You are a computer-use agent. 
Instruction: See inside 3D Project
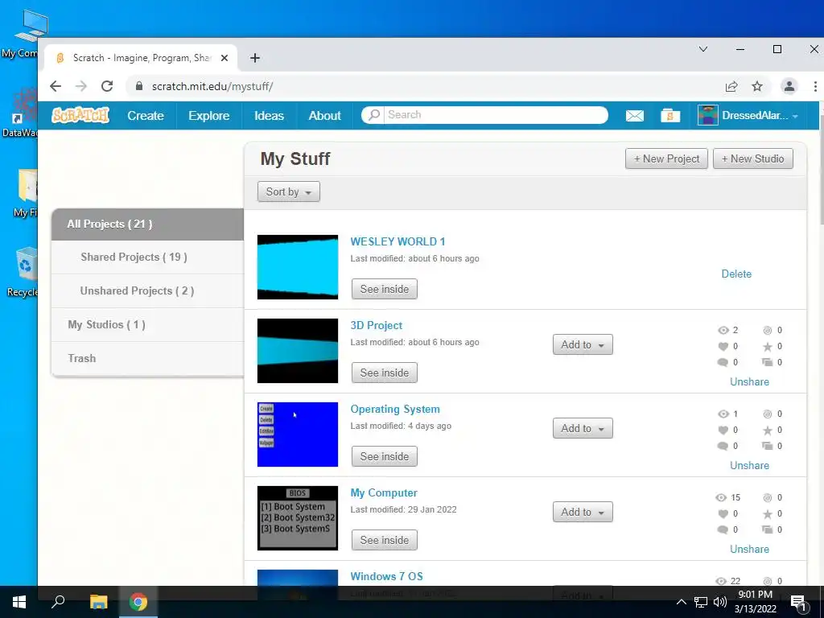[384, 373]
